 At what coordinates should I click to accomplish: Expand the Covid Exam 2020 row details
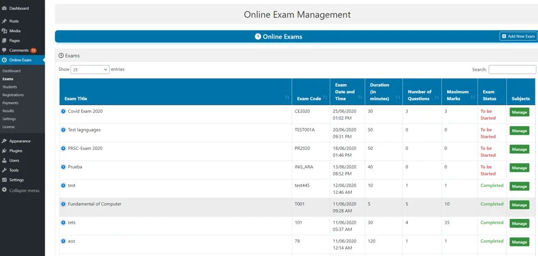coord(63,111)
